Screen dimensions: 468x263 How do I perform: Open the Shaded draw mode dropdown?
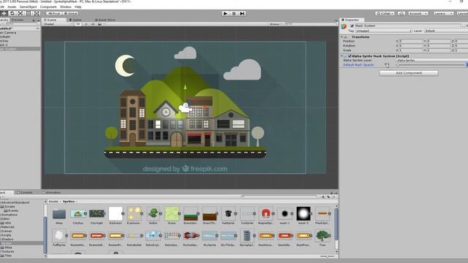(58, 24)
